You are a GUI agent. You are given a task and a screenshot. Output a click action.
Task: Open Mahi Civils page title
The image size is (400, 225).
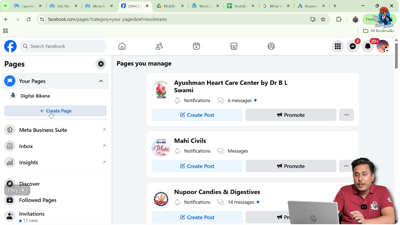click(x=190, y=141)
